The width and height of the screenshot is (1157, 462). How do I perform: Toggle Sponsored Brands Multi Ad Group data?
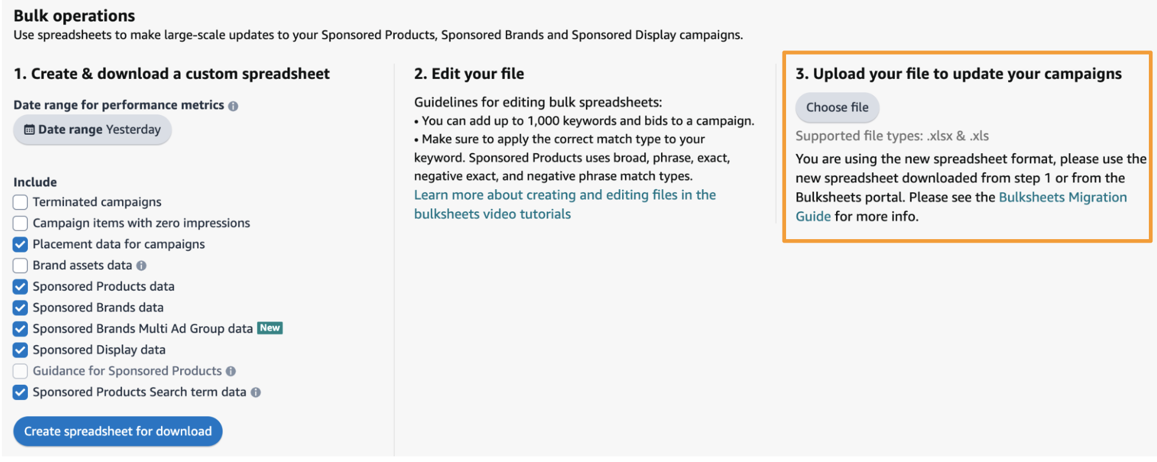pos(20,329)
